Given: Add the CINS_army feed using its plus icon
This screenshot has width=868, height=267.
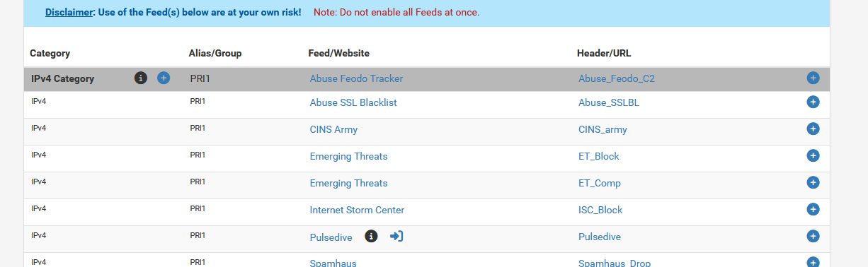Looking at the screenshot, I should 813,129.
